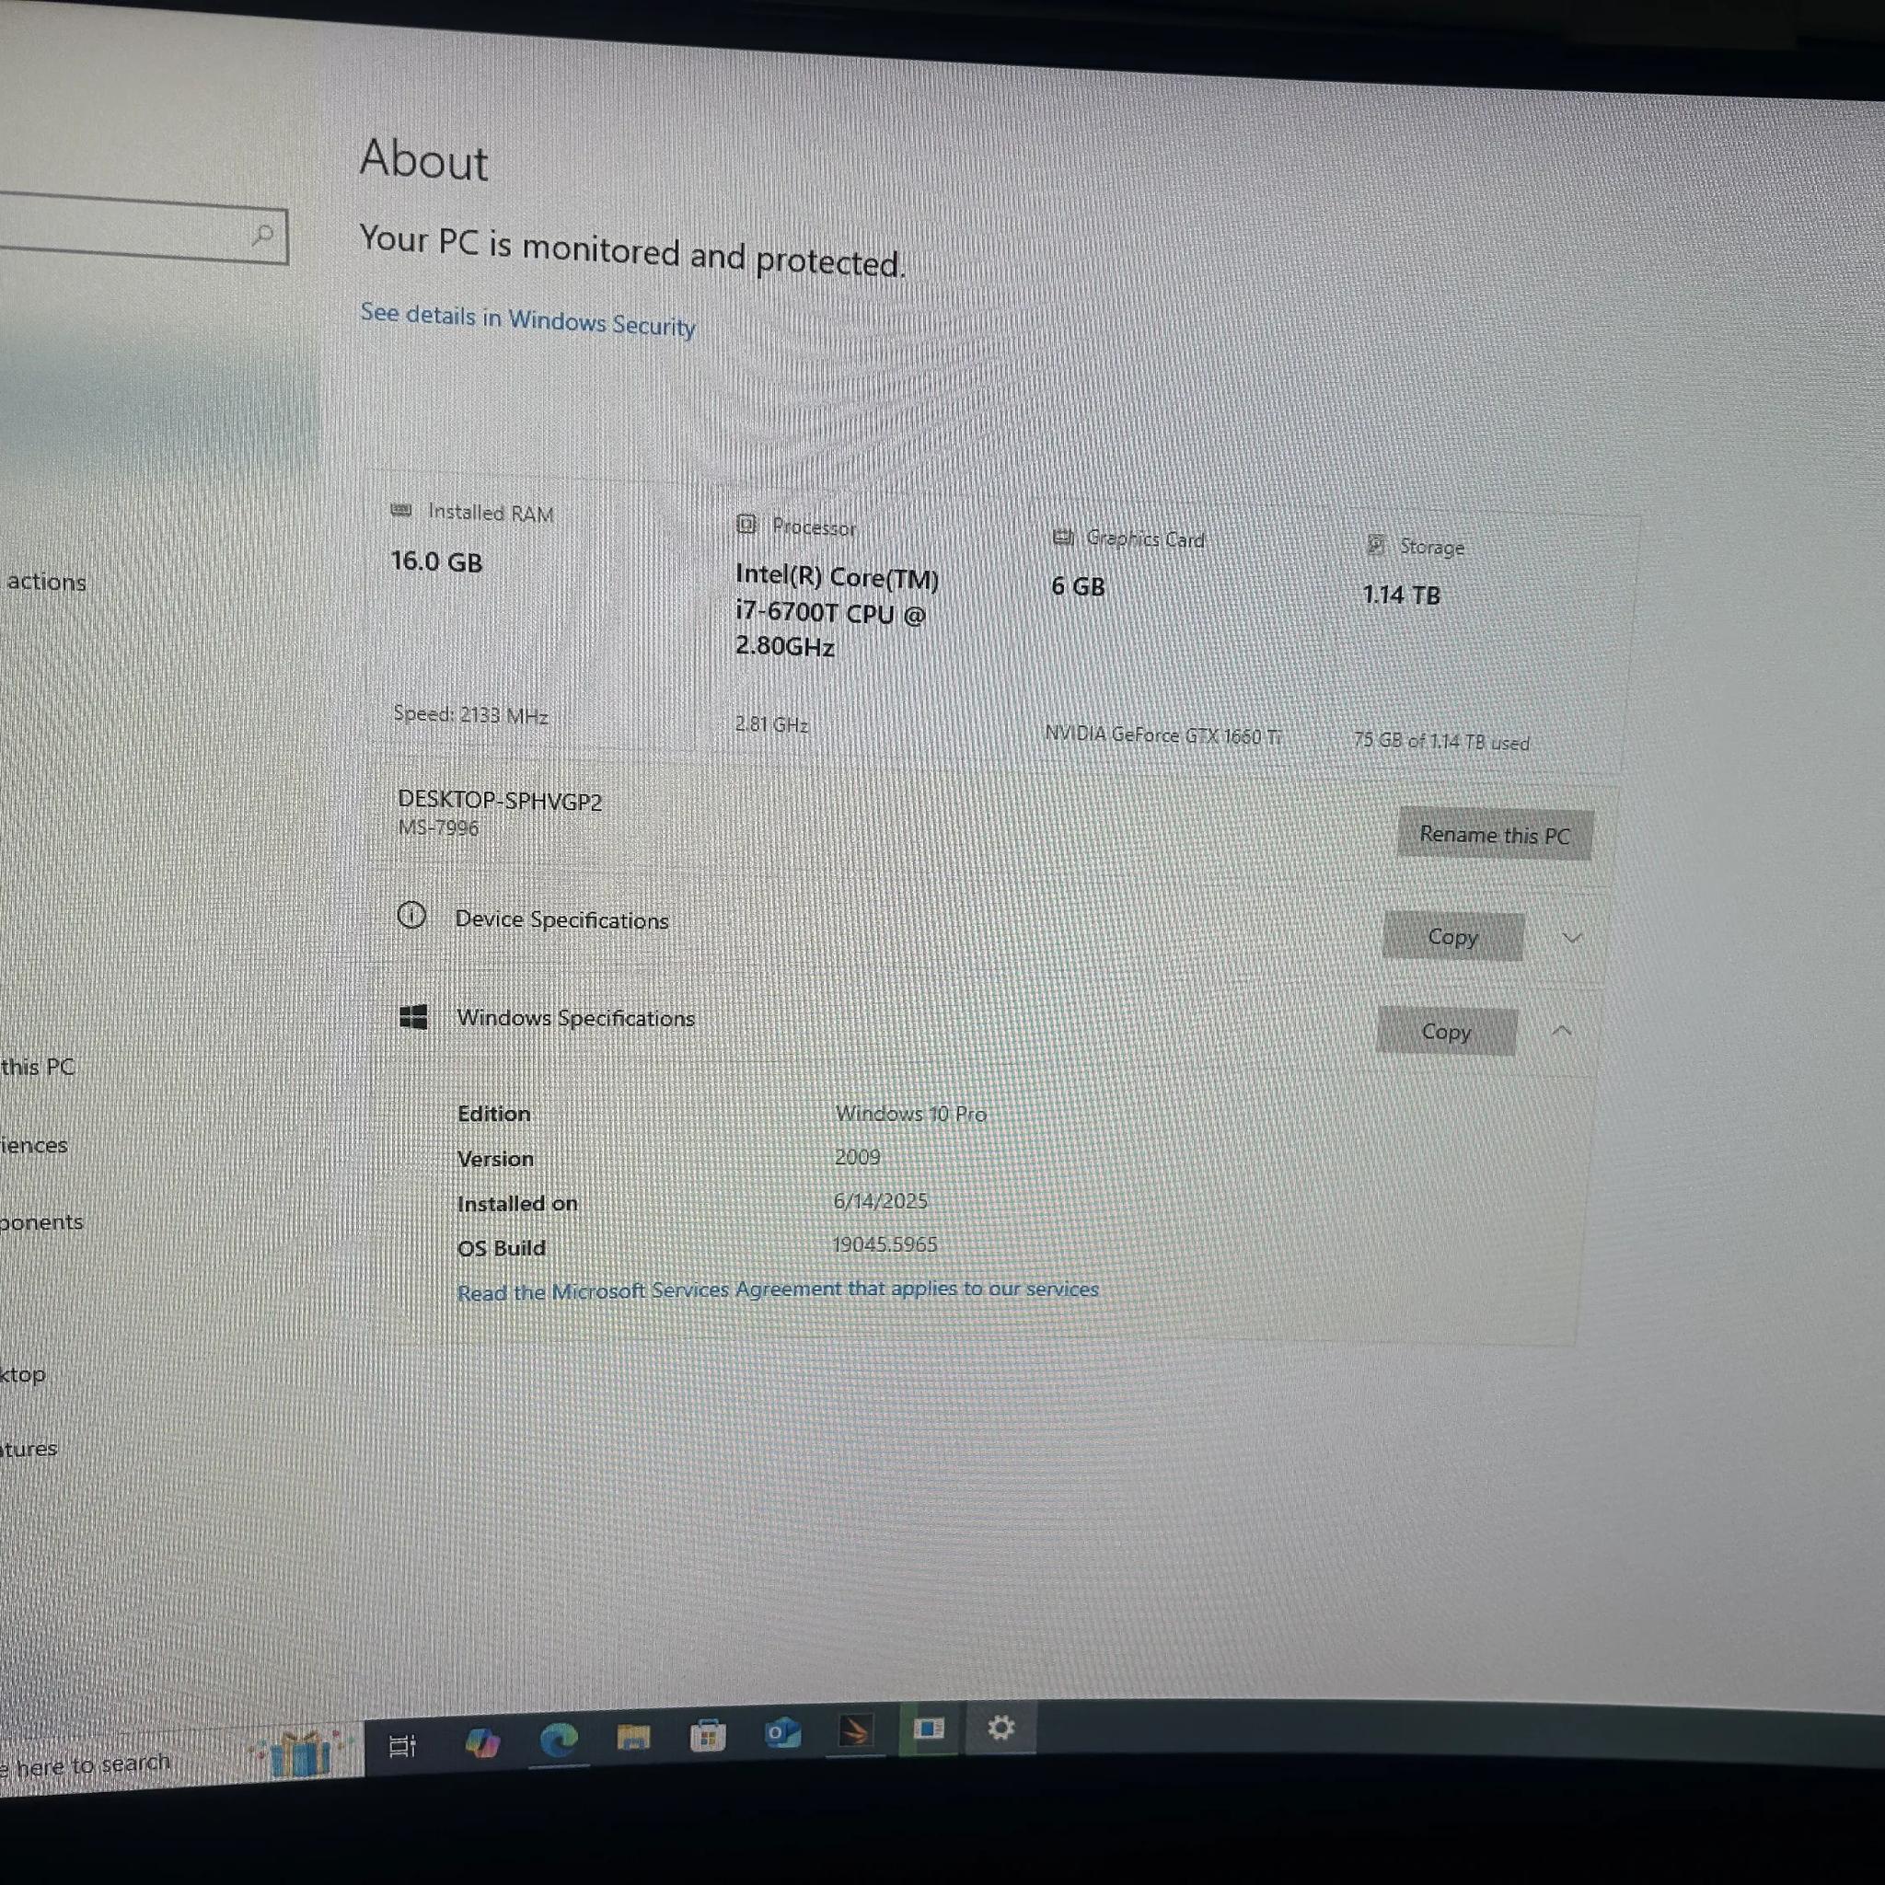Click the 'OS Build' label
The image size is (1885, 1885).
[x=502, y=1248]
